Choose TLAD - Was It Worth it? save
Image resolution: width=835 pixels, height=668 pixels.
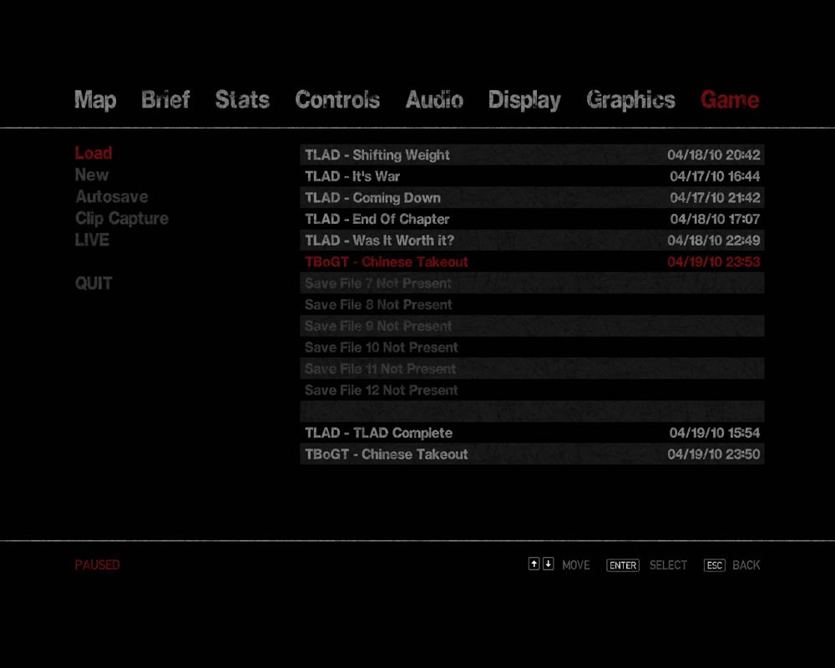point(532,240)
